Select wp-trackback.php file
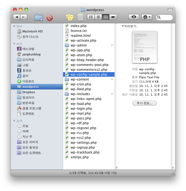186x191 pixels. [89, 152]
